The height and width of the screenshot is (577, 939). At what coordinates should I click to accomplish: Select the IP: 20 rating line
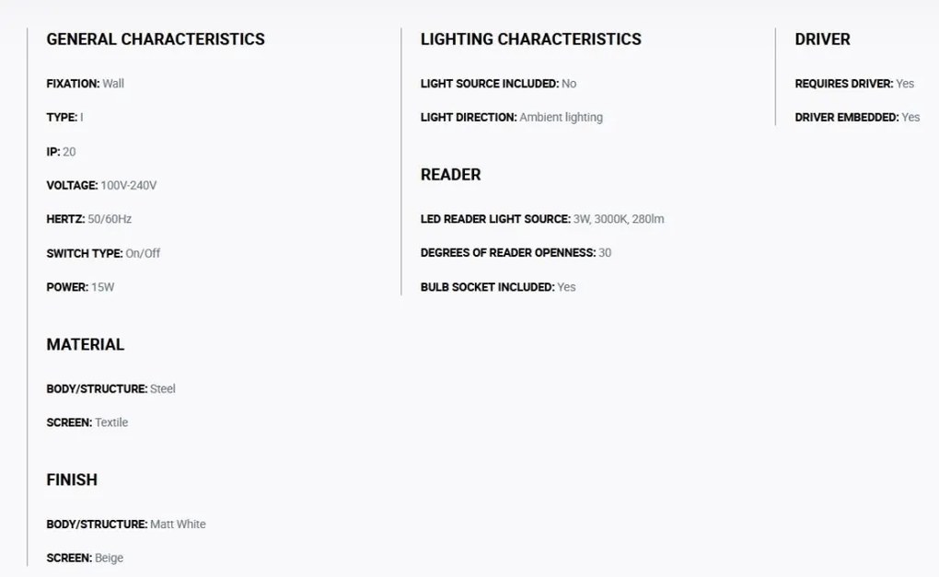point(61,152)
